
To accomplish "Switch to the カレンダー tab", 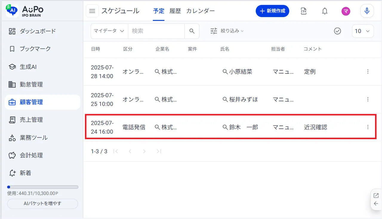I will click(x=201, y=11).
